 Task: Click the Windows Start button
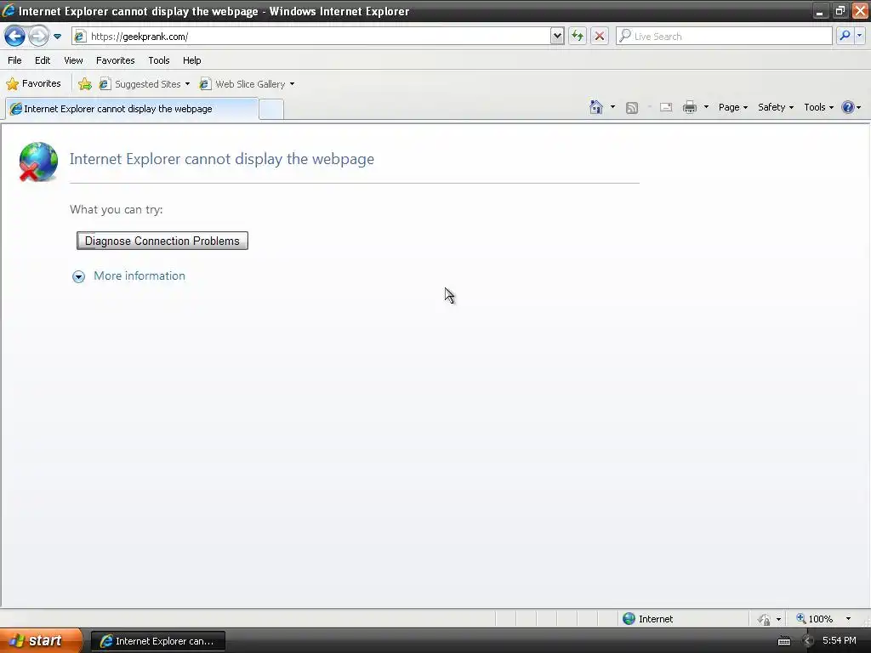(41, 640)
